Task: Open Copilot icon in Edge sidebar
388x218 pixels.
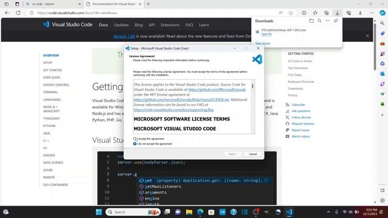Action: click(383, 13)
